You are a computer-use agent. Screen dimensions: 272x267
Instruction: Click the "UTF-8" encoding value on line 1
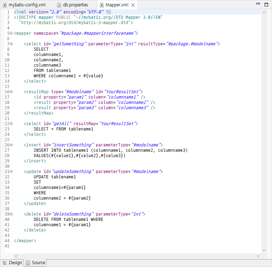(x=95, y=12)
